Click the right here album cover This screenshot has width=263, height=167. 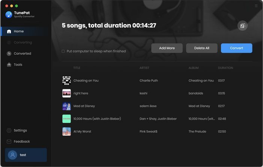[67, 93]
